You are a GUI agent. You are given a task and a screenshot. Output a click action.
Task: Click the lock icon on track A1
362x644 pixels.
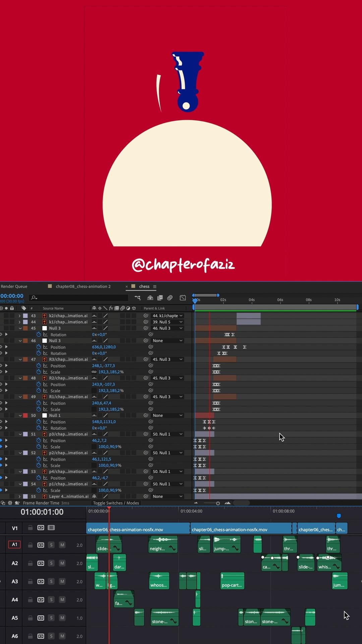pos(30,545)
